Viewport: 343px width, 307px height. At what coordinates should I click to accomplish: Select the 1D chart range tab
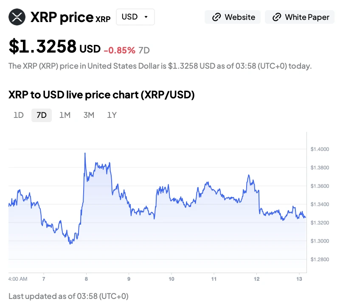point(19,115)
